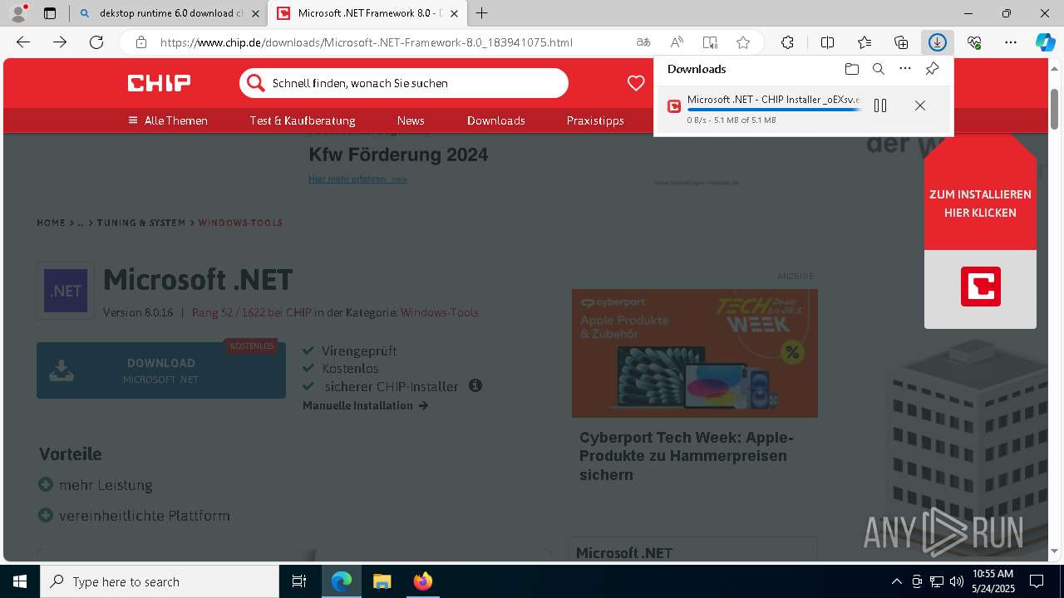Open File Explorer from taskbar
This screenshot has height=598, width=1064.
click(x=382, y=581)
